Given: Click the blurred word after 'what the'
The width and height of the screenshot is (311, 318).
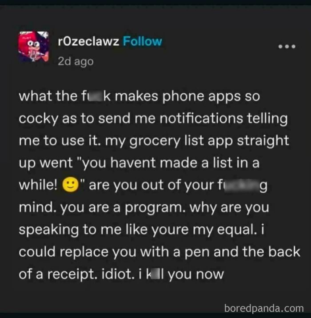Looking at the screenshot, I should click(96, 96).
